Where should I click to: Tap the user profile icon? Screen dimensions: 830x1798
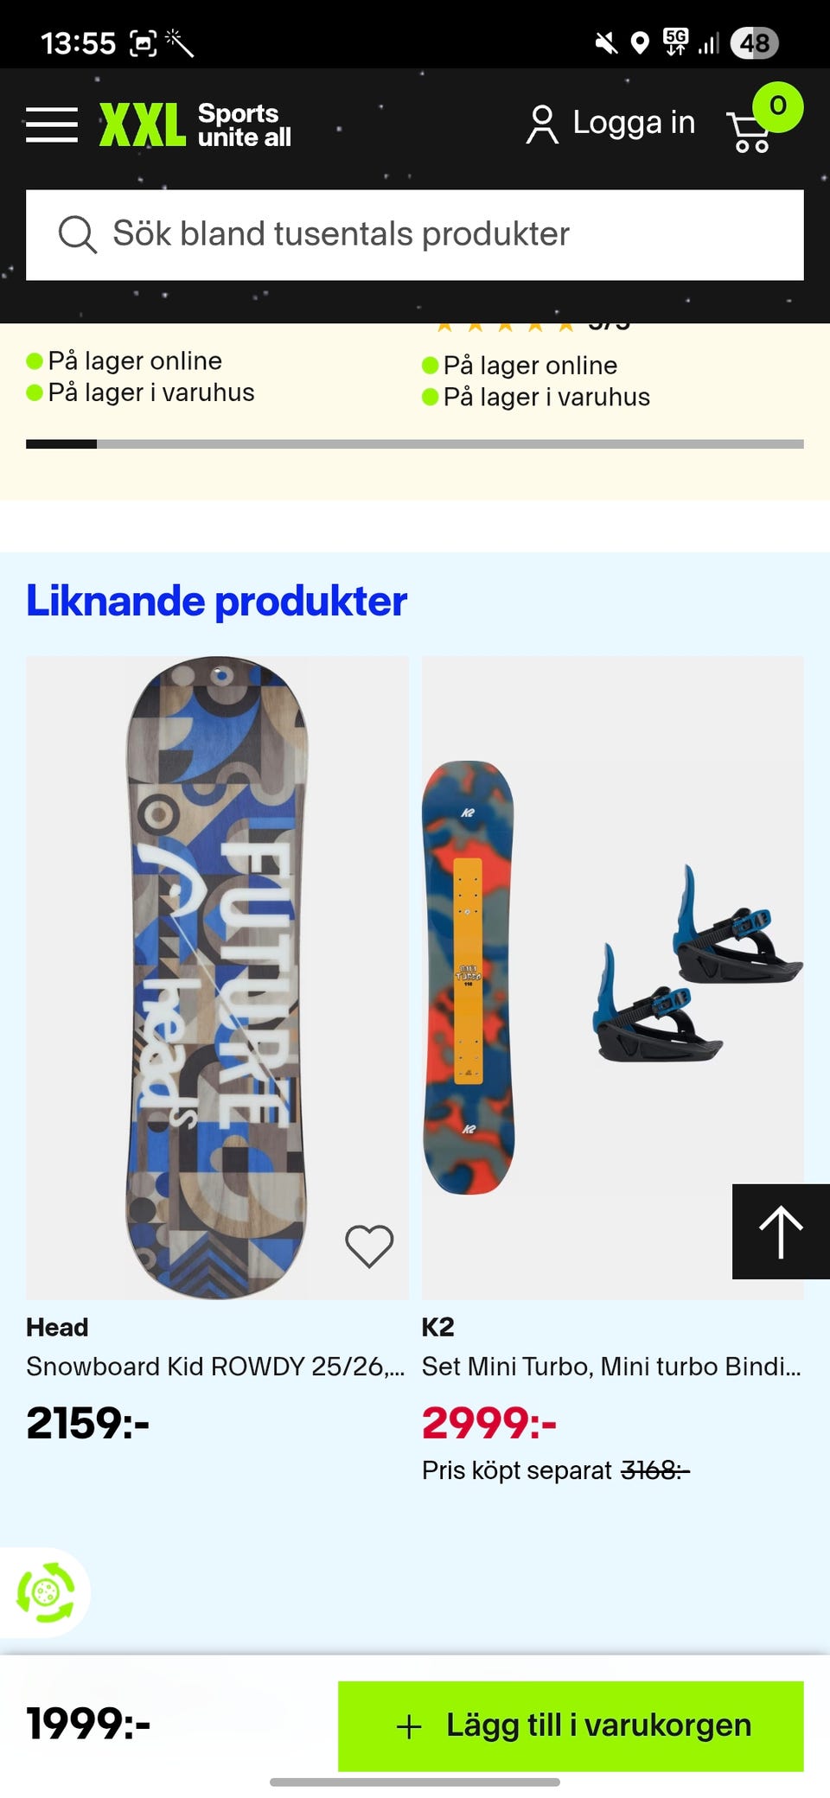click(542, 124)
